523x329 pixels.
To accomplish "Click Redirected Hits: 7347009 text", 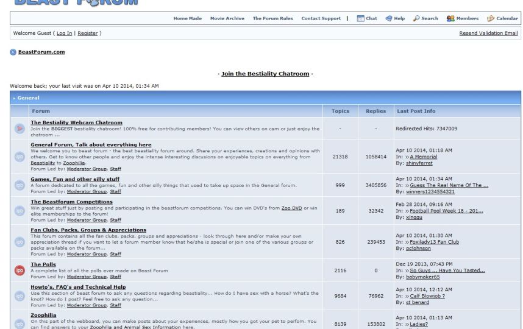I will (426, 129).
